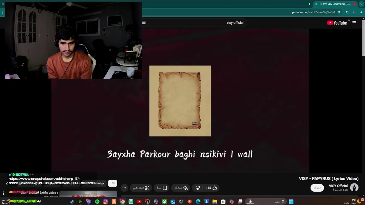The image size is (365, 205).
Task: Open the PlayStation app from the taskbar
Action: coord(206,202)
